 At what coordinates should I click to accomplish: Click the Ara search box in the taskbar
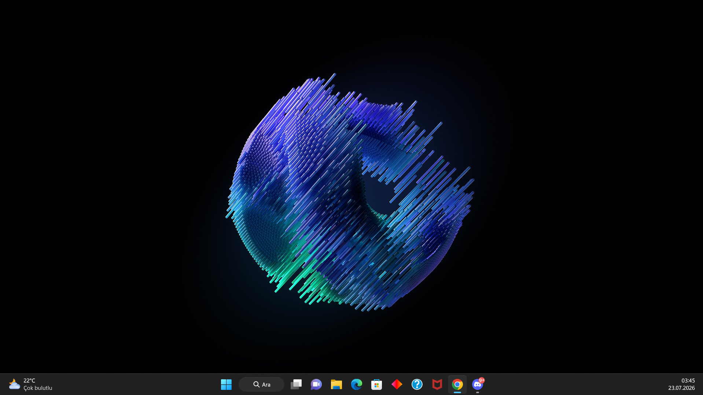(x=261, y=384)
